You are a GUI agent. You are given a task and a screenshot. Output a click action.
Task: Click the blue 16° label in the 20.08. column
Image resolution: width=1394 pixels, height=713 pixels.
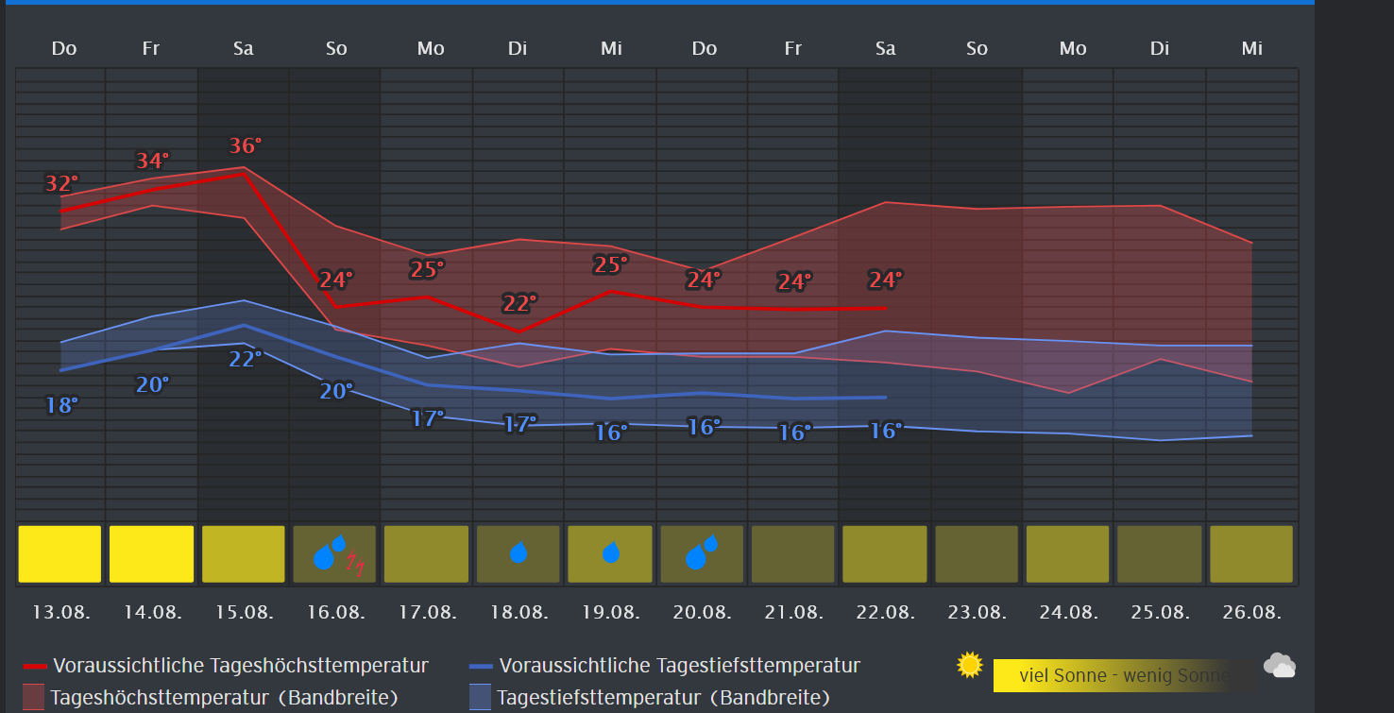(x=704, y=427)
